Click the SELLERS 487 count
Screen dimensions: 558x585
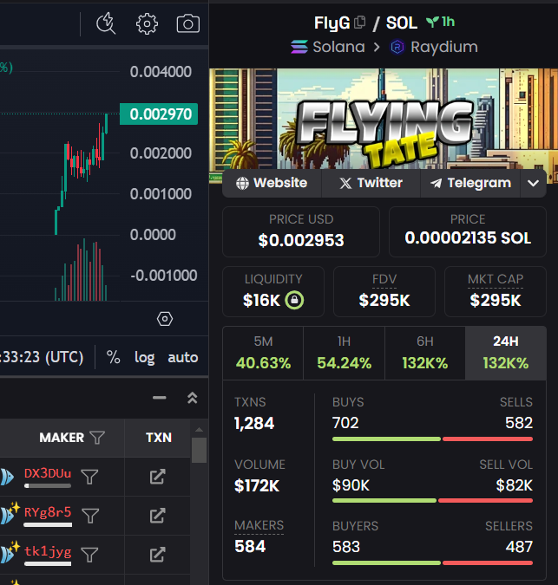(x=519, y=547)
